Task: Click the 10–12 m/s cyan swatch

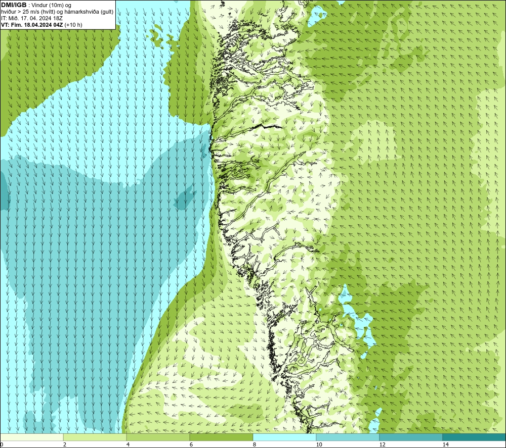Action: click(x=348, y=437)
